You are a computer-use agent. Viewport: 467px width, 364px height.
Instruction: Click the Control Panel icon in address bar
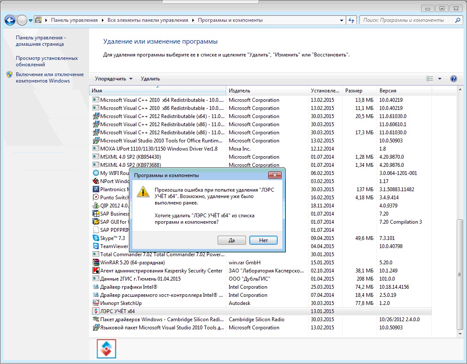38,20
